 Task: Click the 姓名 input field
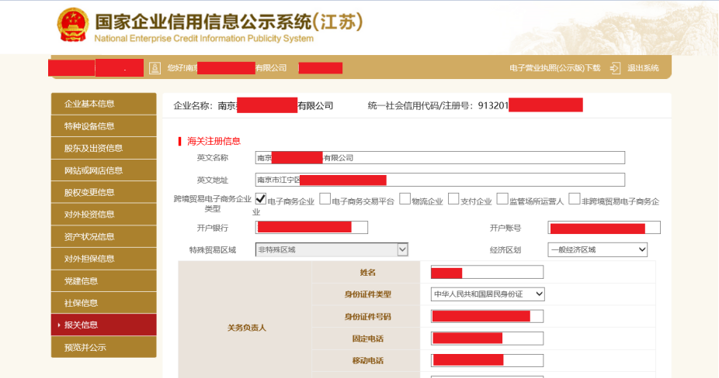point(487,273)
